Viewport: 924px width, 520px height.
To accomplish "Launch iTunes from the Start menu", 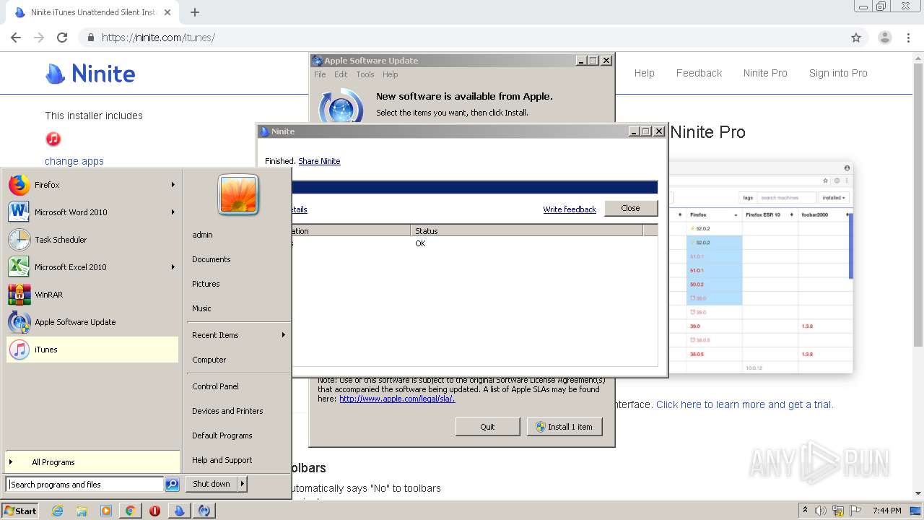I will [x=92, y=350].
